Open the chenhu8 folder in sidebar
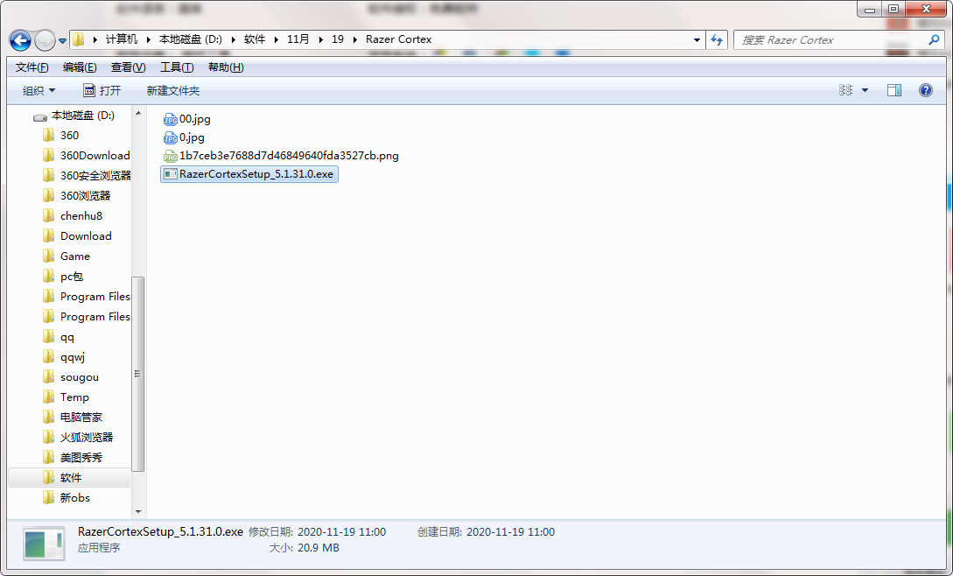Screen dimensions: 953x576 click(x=73, y=216)
